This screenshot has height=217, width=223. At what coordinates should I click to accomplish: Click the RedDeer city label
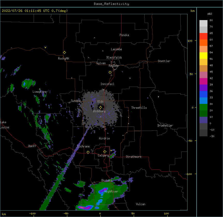point(114,66)
